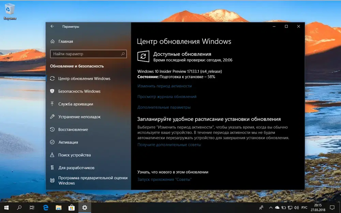Image resolution: width=341 pixels, height=213 pixels.
Task: Open File Explorer from taskbar
Action: pyautogui.click(x=59, y=208)
